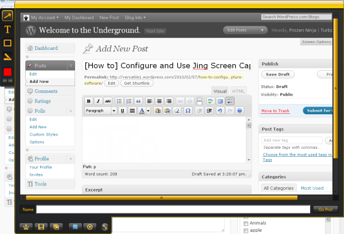Open the My Account dropdown menu
This screenshot has height=234, width=344.
45,18
